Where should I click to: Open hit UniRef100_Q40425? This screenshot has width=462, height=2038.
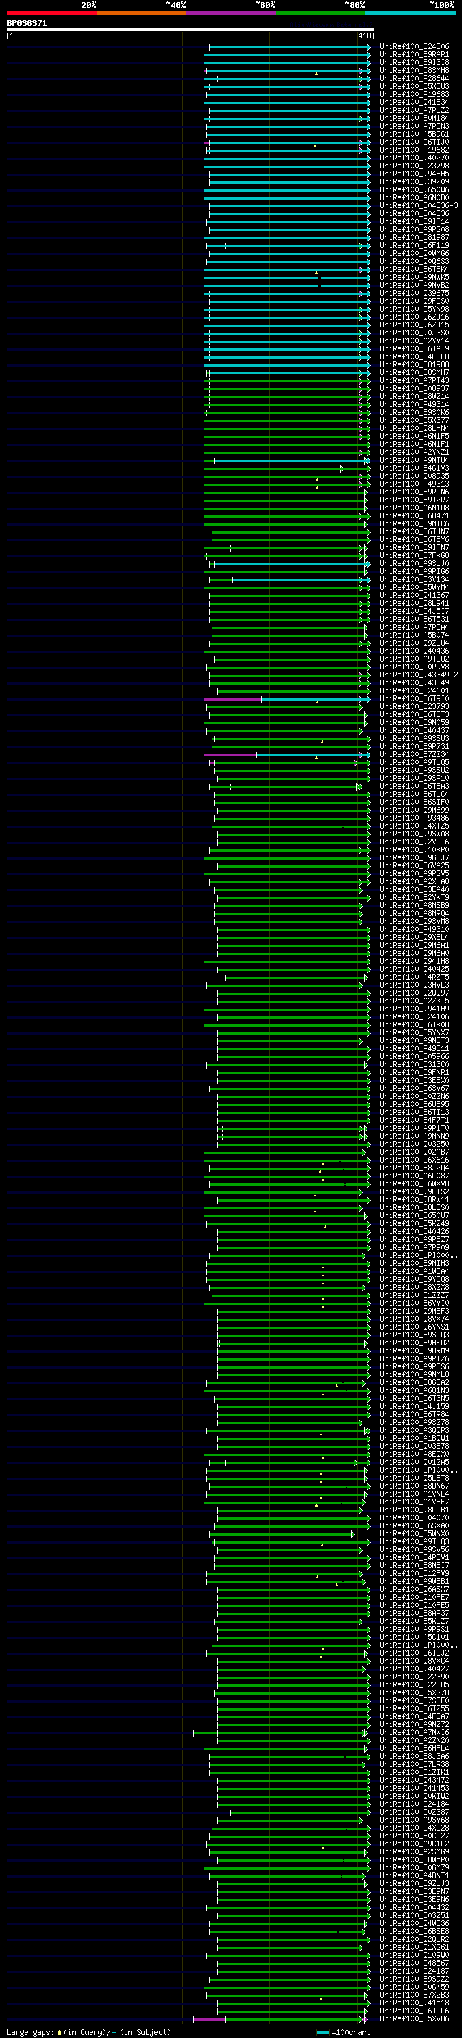point(414,969)
